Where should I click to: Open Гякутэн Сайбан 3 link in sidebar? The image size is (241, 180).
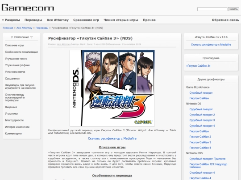tap(200, 142)
